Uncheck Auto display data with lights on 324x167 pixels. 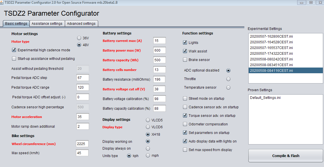(185, 141)
